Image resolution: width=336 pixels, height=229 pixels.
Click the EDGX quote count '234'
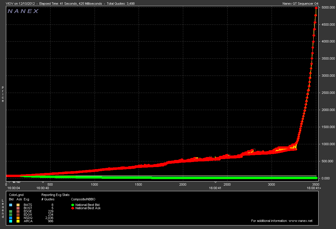click(51, 215)
